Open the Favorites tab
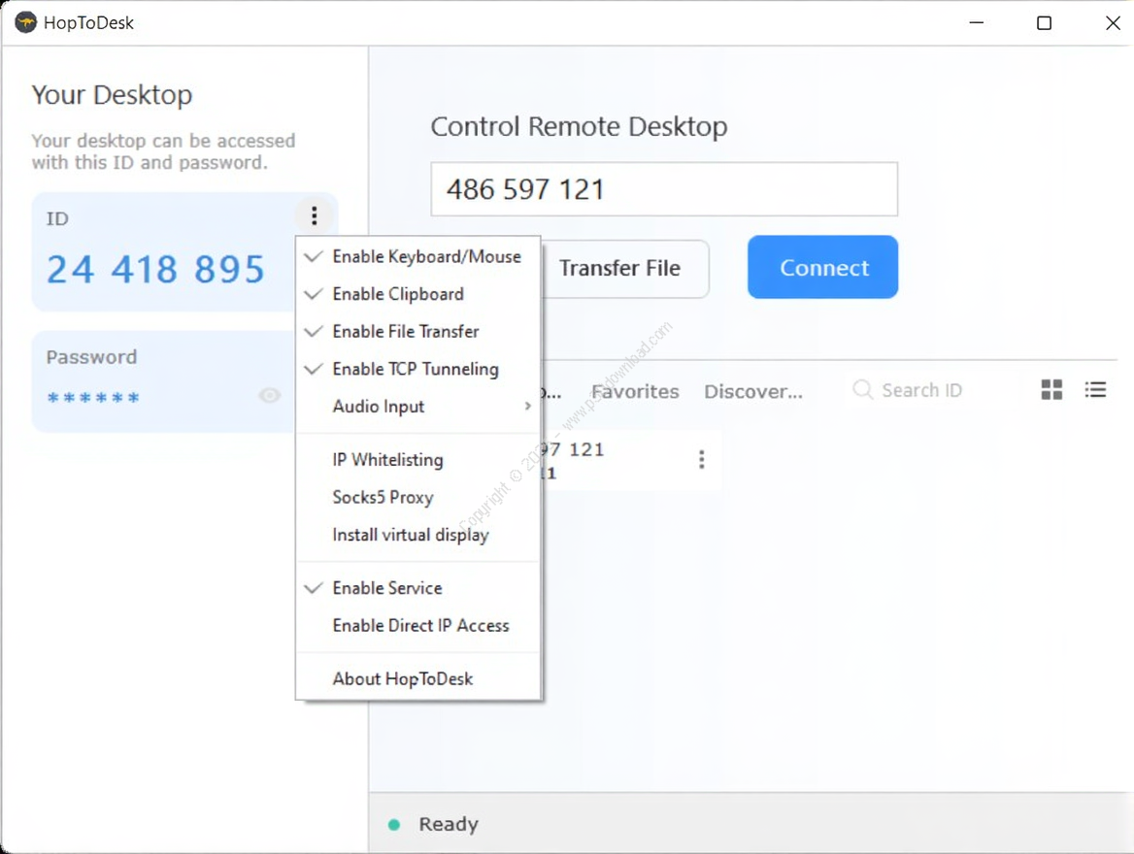This screenshot has width=1134, height=854. (635, 392)
